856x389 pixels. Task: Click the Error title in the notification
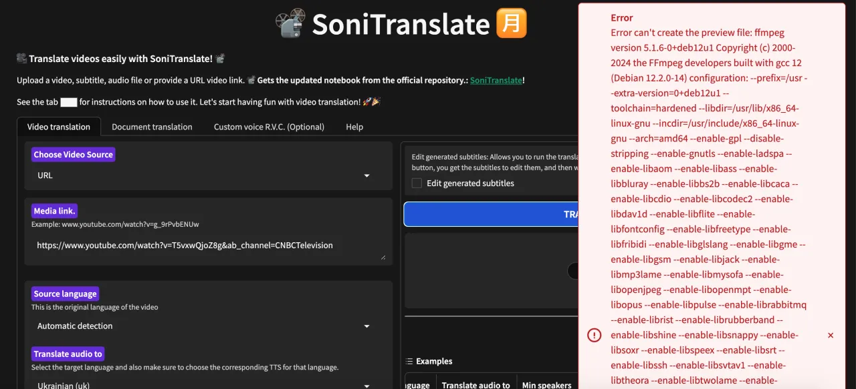622,18
